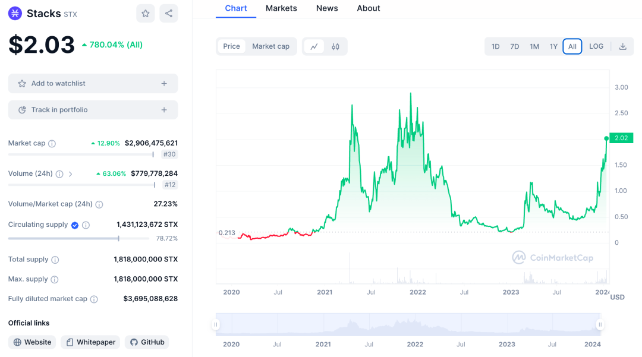This screenshot has height=357, width=642.
Task: Open the Whitepaper link
Action: tap(90, 342)
